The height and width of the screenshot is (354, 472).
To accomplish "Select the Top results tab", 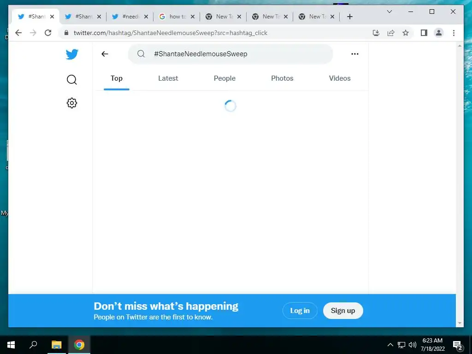I will click(x=117, y=78).
